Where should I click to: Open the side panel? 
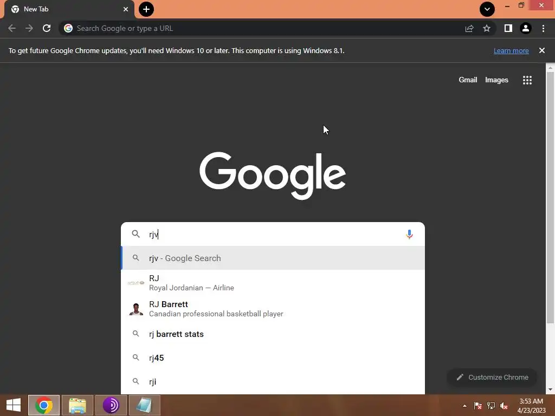508,28
